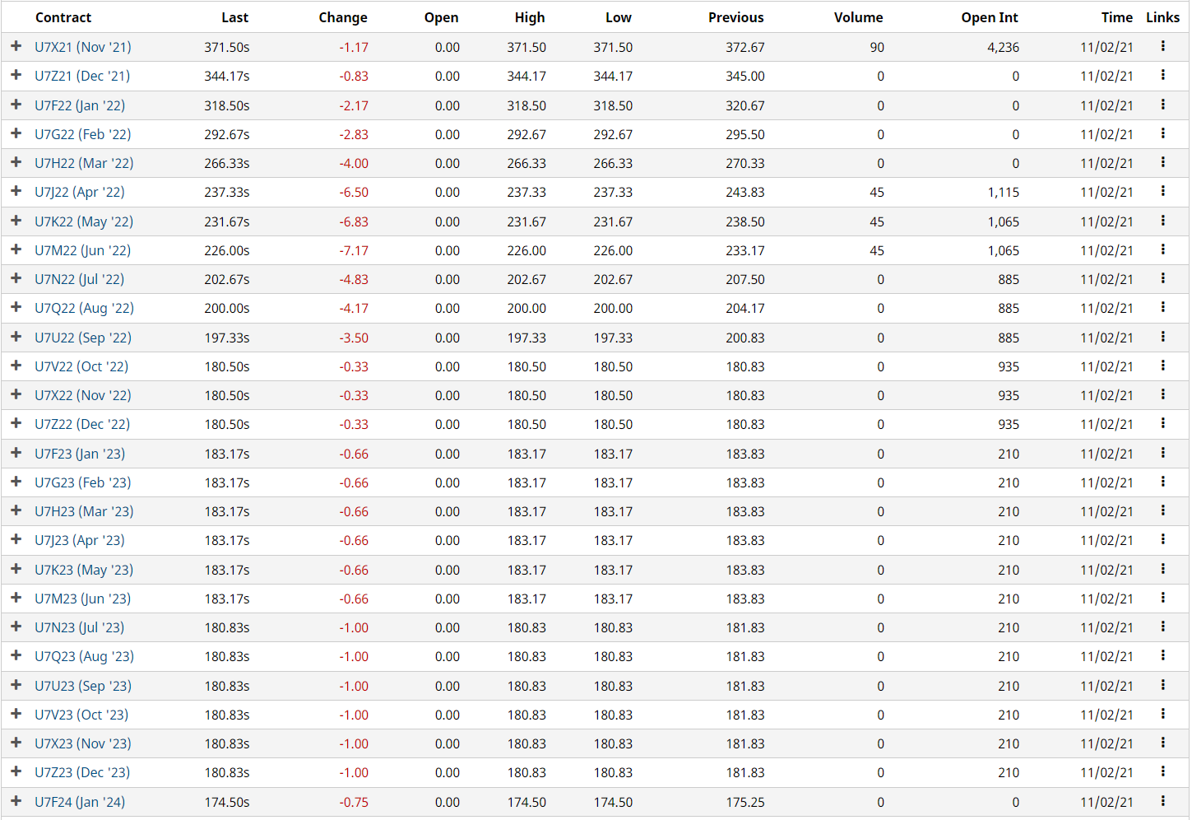Expand the U7V22 (Oct '22) row
This screenshot has width=1192, height=820.
click(x=16, y=366)
